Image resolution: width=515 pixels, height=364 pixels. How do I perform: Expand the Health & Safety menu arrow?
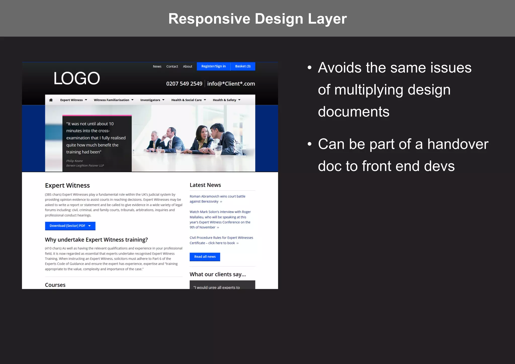tap(239, 100)
